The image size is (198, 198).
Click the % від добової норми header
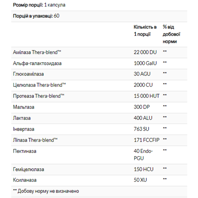[x=171, y=34]
